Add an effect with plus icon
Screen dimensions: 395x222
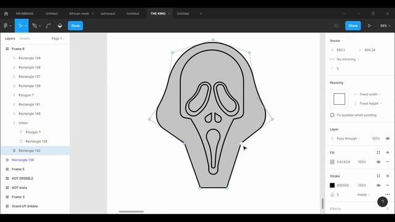(x=388, y=208)
